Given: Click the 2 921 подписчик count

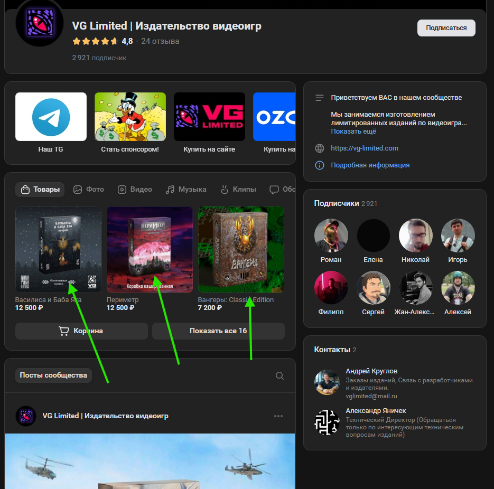Looking at the screenshot, I should coord(99,58).
